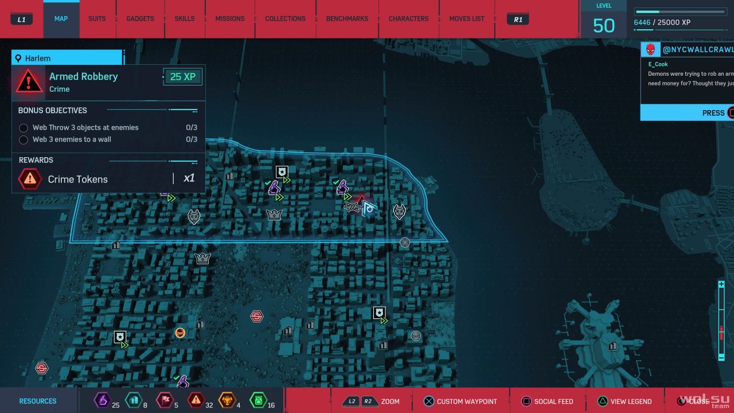The height and width of the screenshot is (413, 734).
Task: Click the red hexagon icon at the map's left edge
Action: pyautogui.click(x=41, y=368)
